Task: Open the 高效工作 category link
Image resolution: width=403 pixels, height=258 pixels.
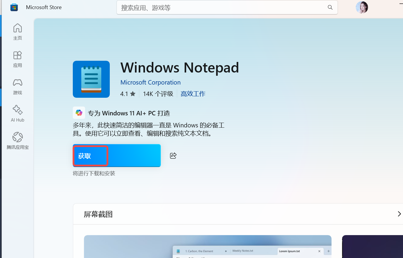Action: point(193,94)
